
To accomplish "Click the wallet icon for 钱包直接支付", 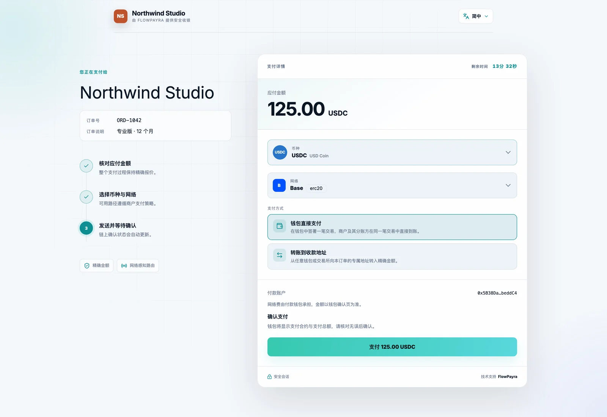I will 280,226.
